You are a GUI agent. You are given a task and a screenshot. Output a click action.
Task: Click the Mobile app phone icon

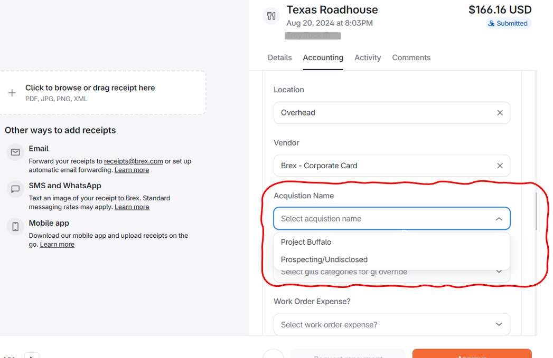(x=15, y=226)
